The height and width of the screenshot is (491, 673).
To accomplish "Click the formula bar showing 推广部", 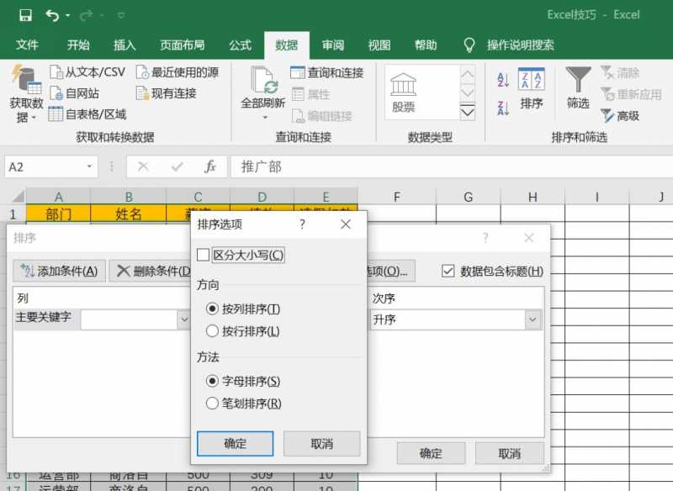I will pos(452,166).
